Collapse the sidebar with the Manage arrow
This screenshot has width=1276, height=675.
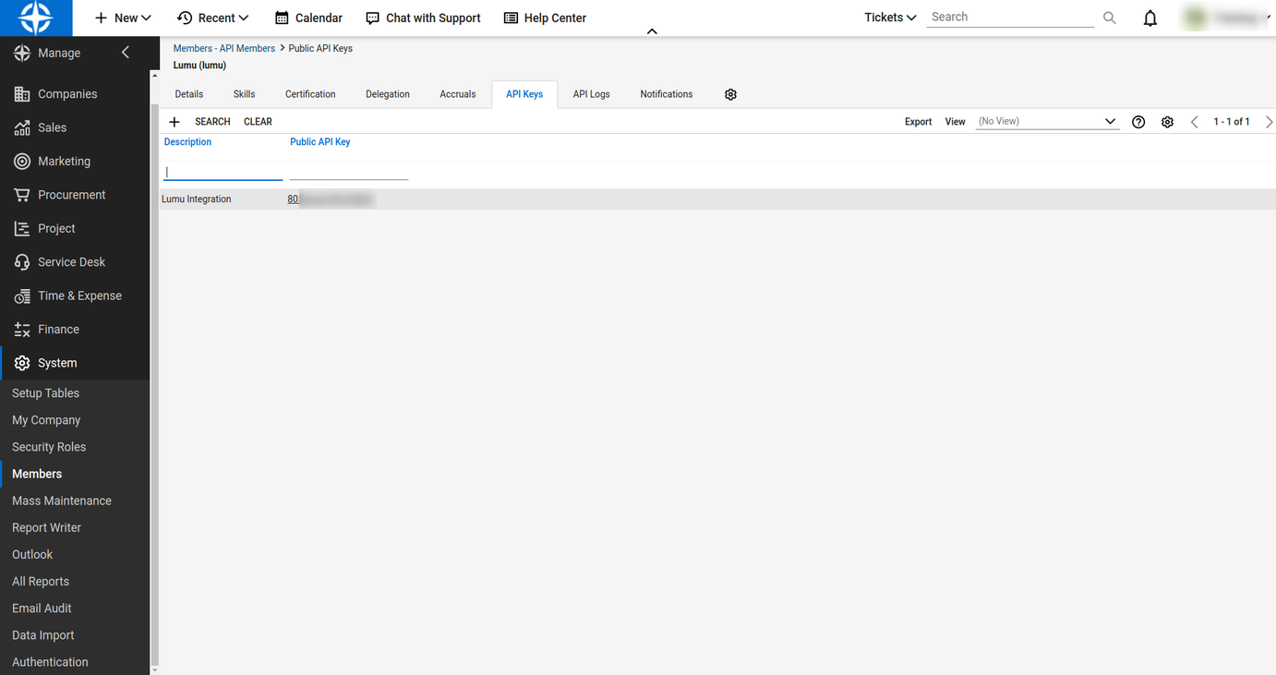click(x=126, y=53)
